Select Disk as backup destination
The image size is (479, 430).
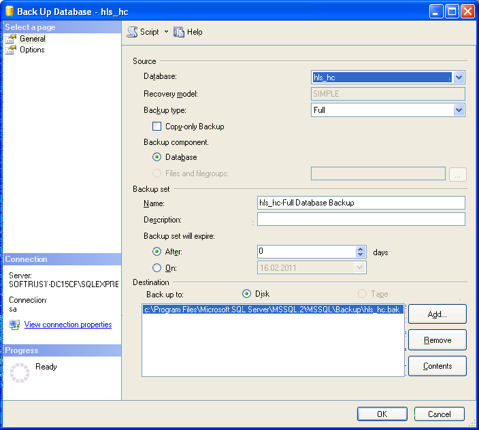(x=246, y=294)
